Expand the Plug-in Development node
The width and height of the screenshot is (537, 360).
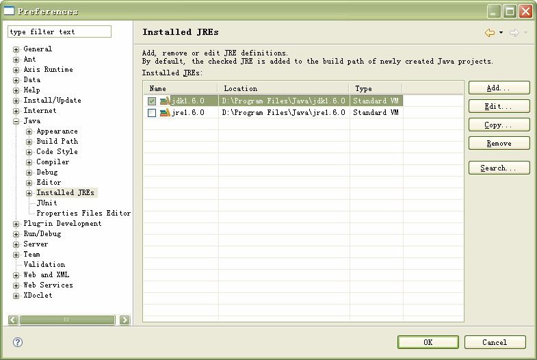pos(16,224)
